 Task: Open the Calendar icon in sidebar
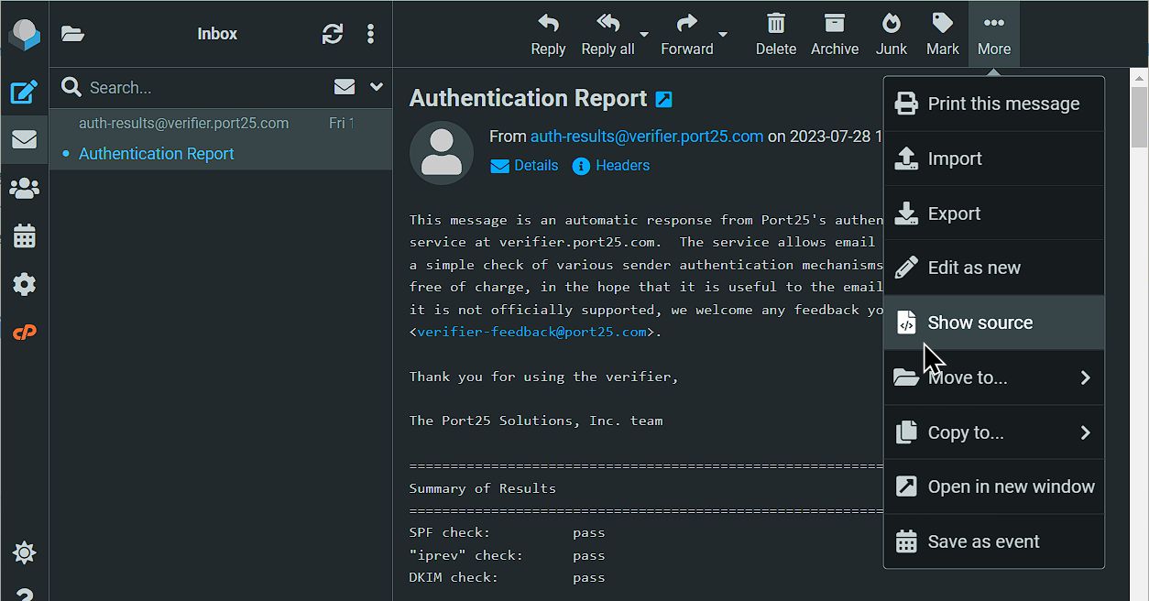tap(24, 236)
